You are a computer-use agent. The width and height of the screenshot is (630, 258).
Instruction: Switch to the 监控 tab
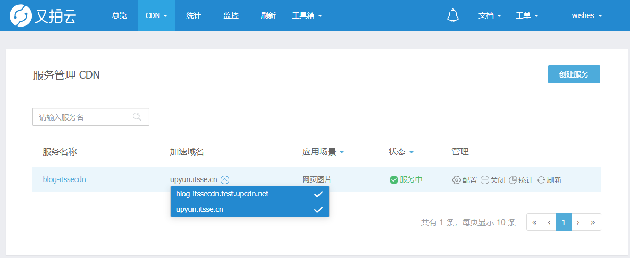click(x=231, y=15)
